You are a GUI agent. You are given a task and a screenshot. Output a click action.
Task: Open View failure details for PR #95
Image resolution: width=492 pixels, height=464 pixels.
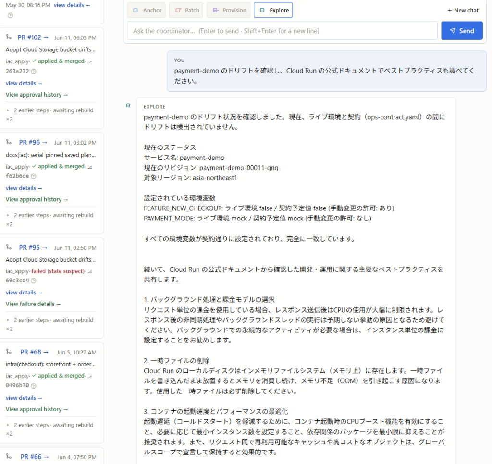[x=33, y=304]
